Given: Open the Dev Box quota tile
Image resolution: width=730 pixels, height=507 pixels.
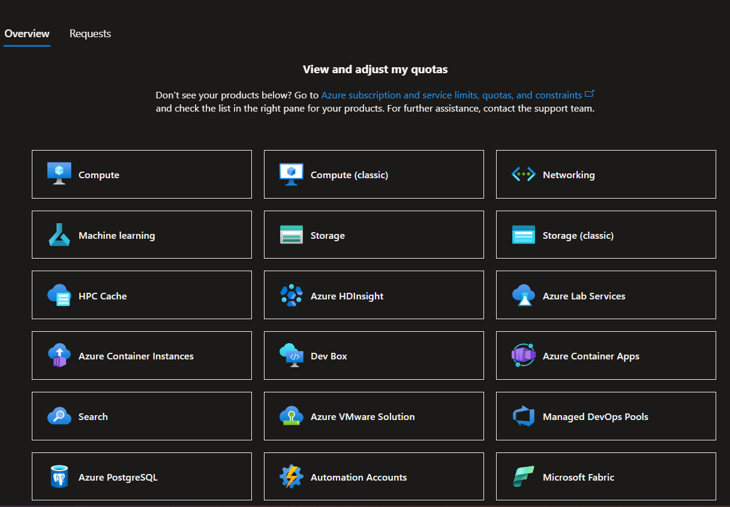Looking at the screenshot, I should pyautogui.click(x=374, y=356).
